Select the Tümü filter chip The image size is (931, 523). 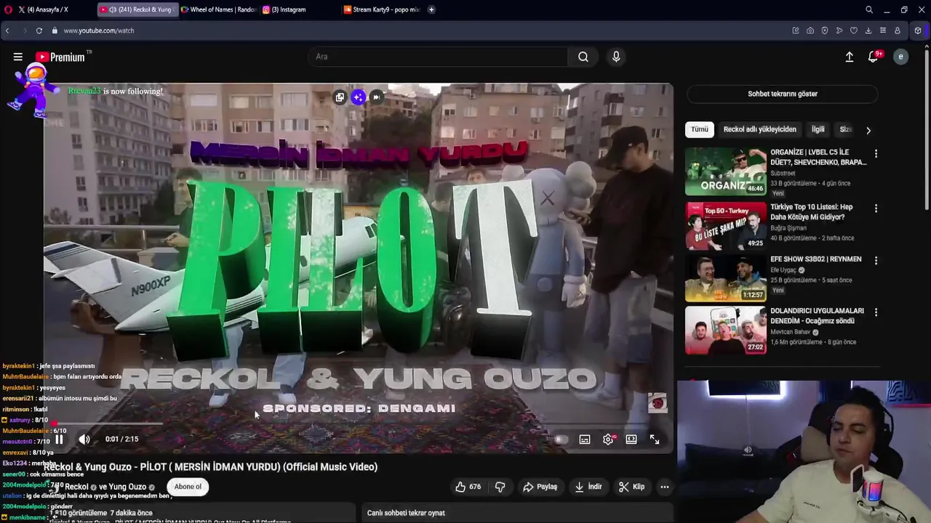click(699, 129)
